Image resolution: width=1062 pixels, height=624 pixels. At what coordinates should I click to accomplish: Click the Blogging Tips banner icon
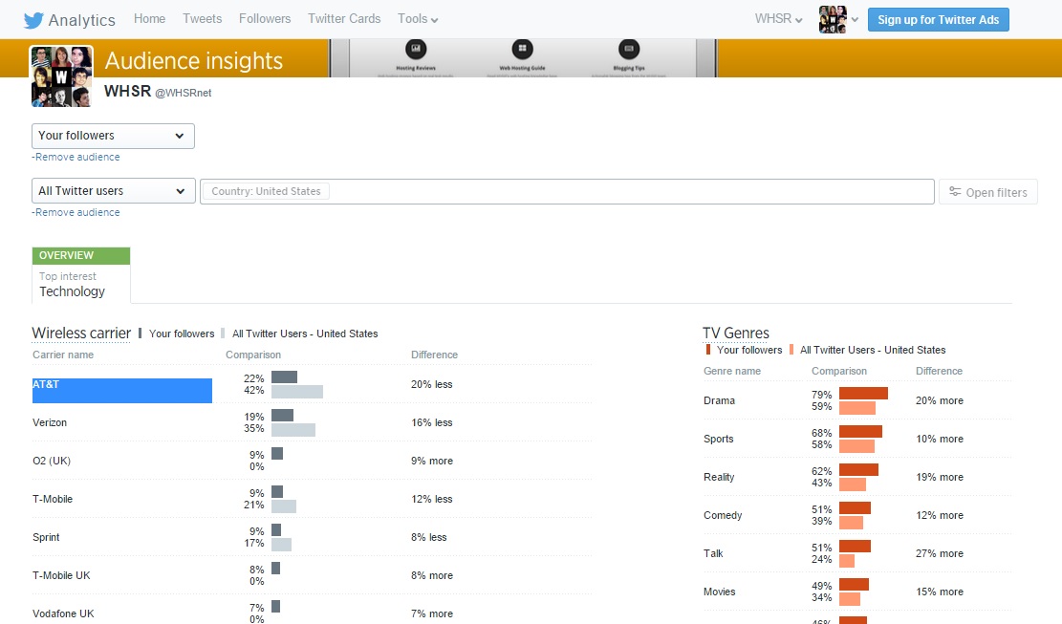click(629, 49)
